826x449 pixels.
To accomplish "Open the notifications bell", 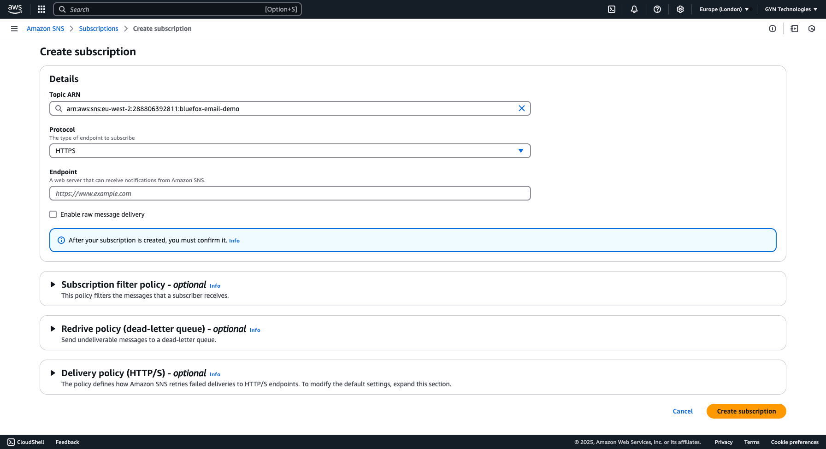I will tap(634, 9).
